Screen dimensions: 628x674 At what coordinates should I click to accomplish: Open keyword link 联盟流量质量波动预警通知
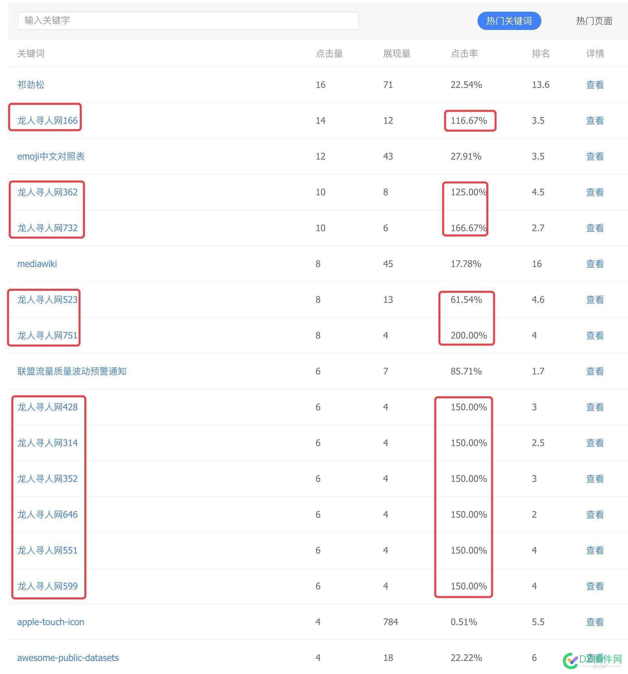coord(72,371)
